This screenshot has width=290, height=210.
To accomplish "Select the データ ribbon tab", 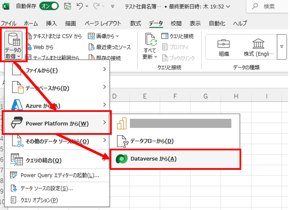I will pos(156,23).
